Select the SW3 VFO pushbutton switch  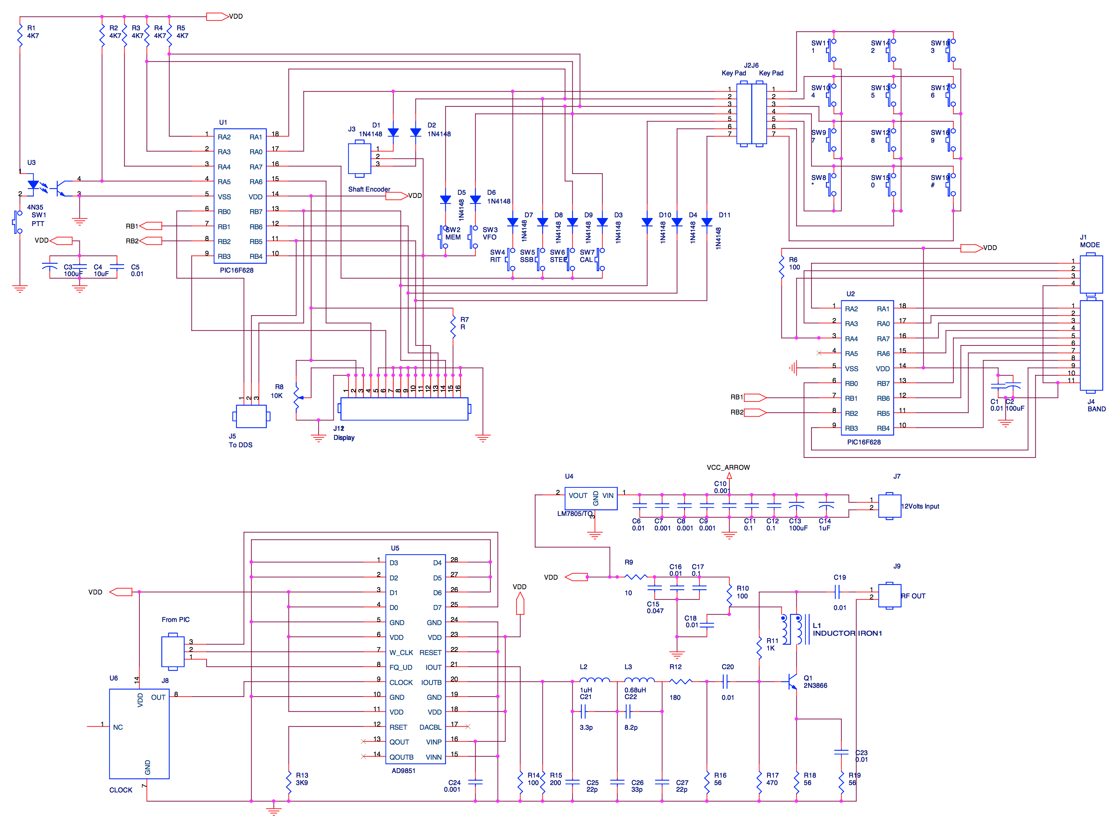click(x=473, y=237)
